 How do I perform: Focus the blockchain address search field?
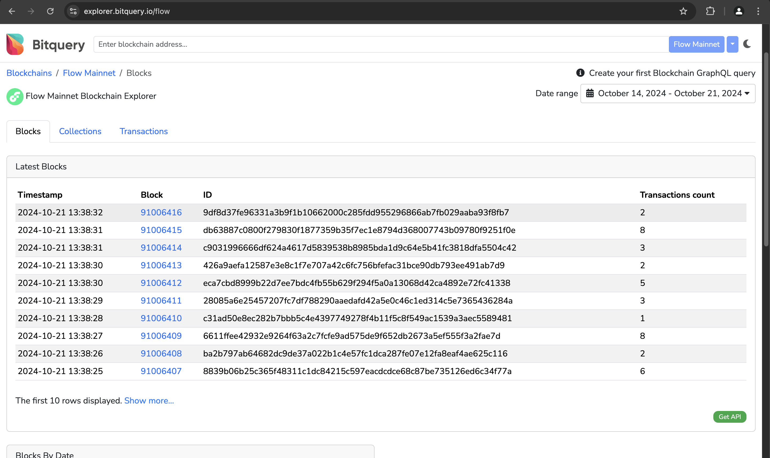381,44
